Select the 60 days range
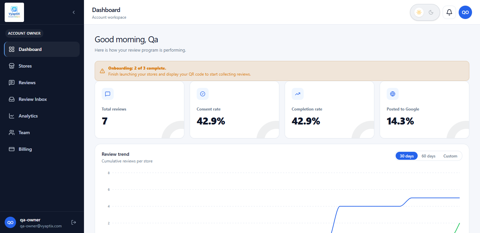480x233 pixels. pyautogui.click(x=428, y=156)
